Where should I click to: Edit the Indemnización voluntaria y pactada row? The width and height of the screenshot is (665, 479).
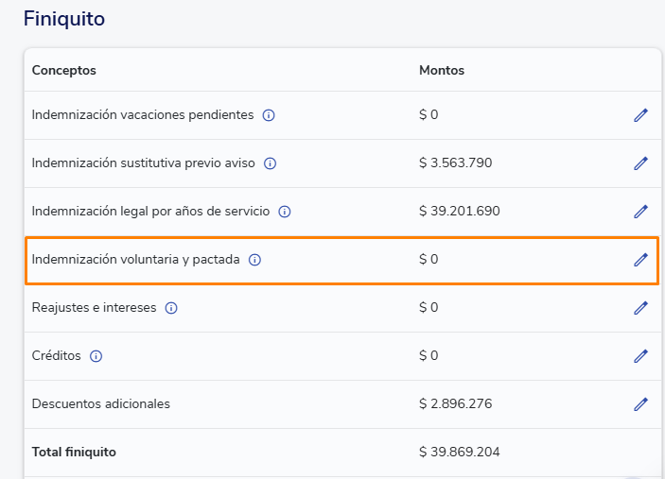(640, 260)
